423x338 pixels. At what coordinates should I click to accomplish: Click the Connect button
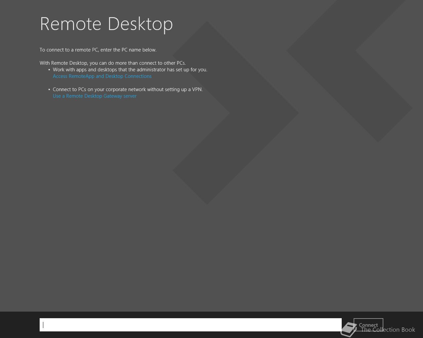click(368, 325)
